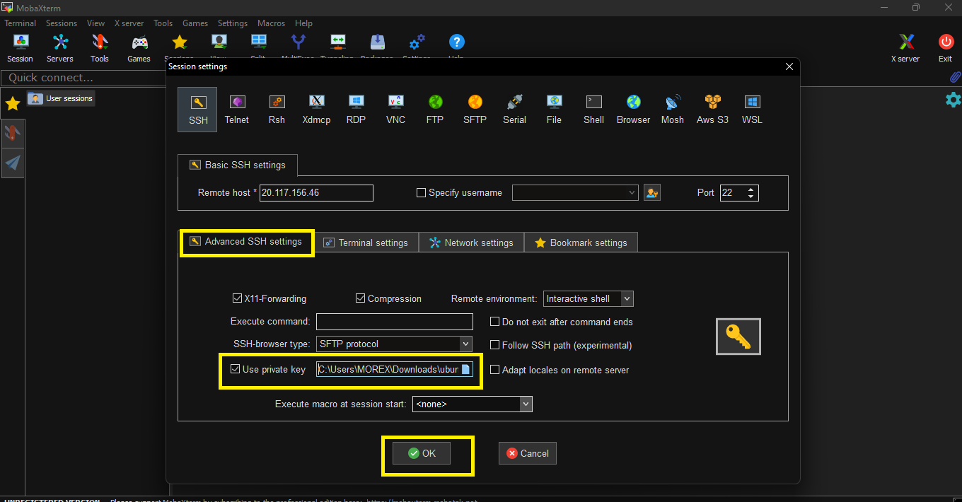
Task: Select the FTP session type
Action: pyautogui.click(x=435, y=110)
